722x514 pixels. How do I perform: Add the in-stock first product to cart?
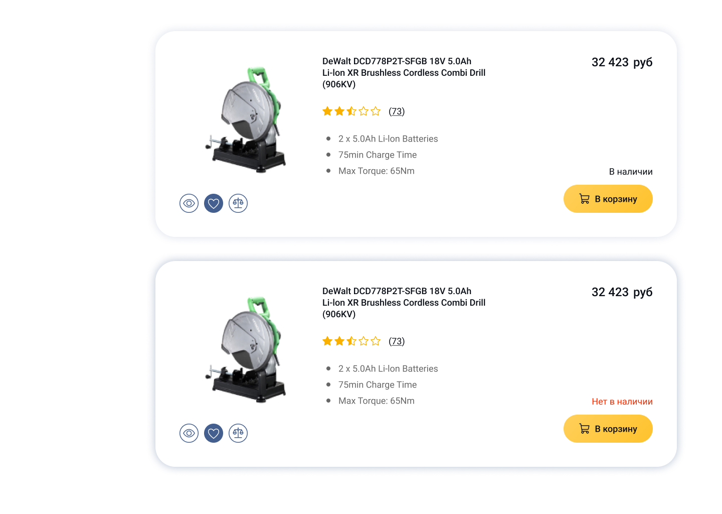pos(608,199)
